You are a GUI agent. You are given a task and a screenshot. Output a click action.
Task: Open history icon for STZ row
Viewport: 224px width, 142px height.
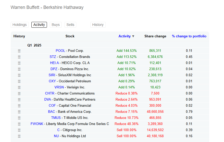coord(19,57)
